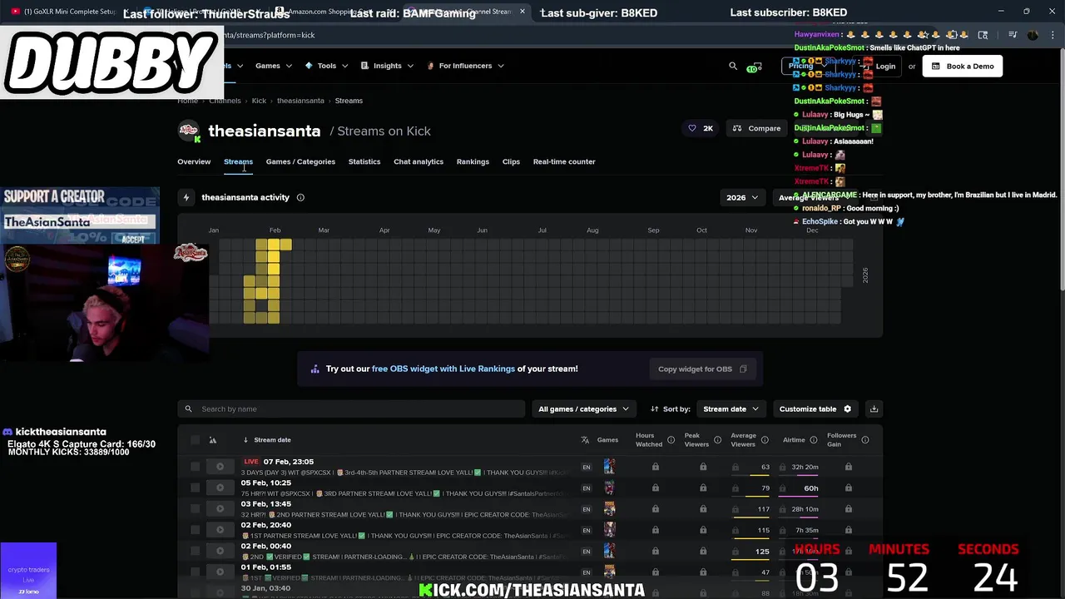Click the language translate column icon

point(585,440)
